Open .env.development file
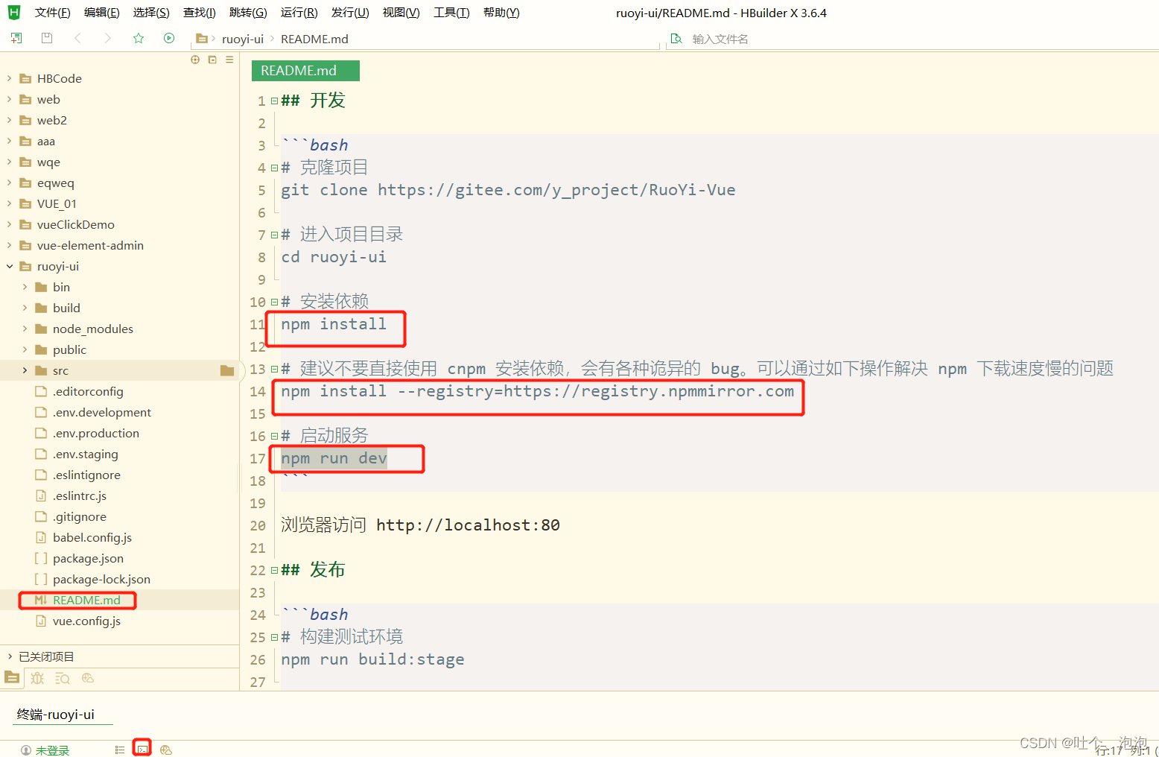 pyautogui.click(x=101, y=412)
